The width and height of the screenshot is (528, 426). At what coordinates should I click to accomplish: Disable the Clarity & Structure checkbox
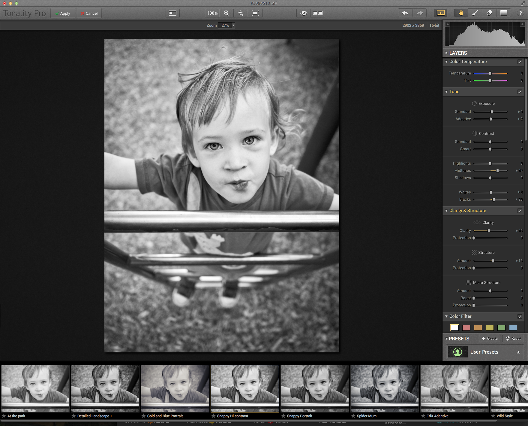pos(520,211)
